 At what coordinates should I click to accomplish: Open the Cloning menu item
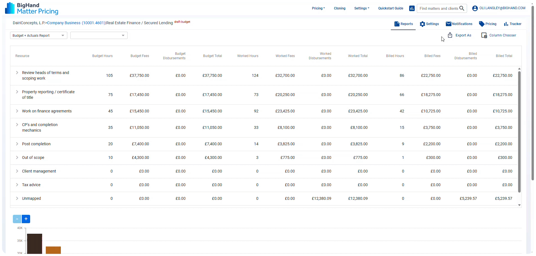339,8
